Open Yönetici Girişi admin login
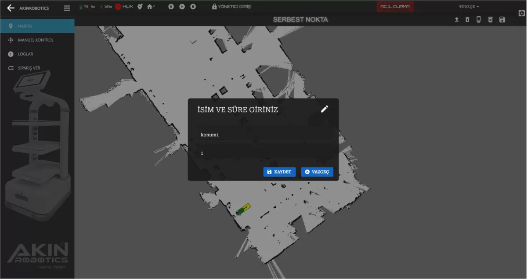527x279 pixels. [x=231, y=7]
